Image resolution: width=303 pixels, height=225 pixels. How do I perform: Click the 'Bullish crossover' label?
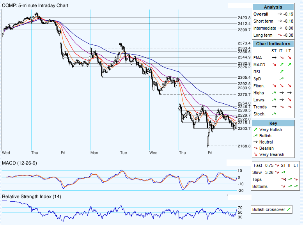click(269, 209)
